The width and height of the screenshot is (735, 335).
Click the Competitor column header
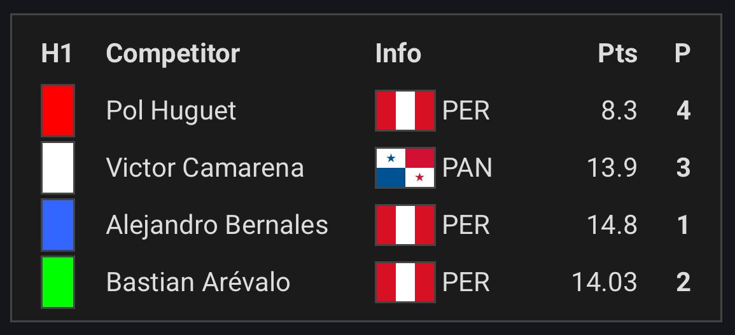coord(173,54)
